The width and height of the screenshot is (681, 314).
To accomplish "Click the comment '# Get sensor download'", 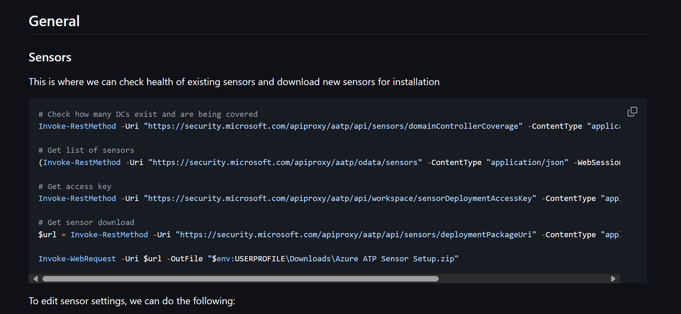I will click(x=86, y=222).
